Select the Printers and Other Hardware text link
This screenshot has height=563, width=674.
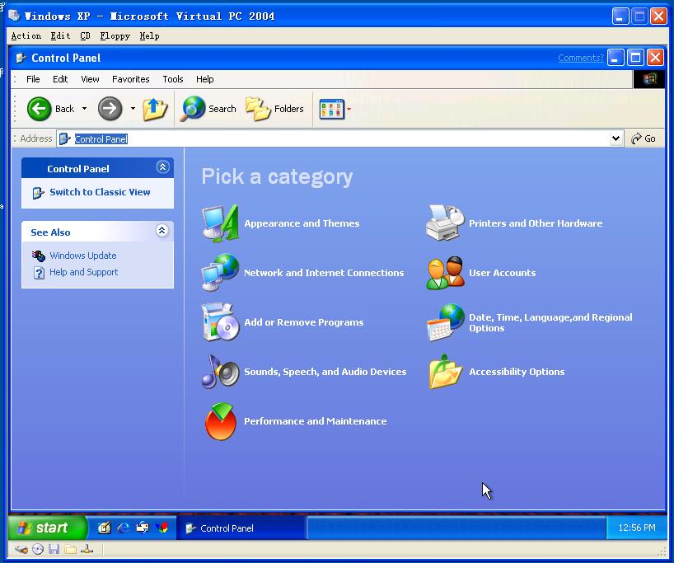pos(536,223)
